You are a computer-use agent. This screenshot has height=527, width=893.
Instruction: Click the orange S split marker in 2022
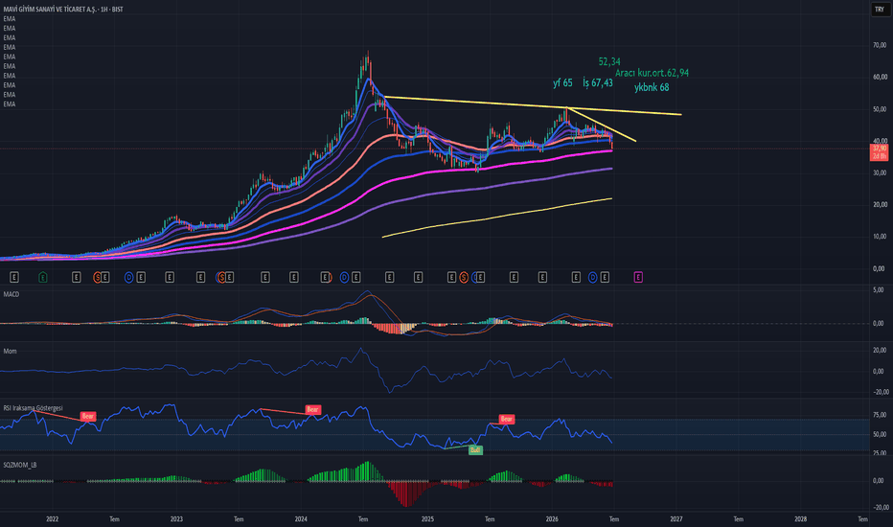click(98, 278)
